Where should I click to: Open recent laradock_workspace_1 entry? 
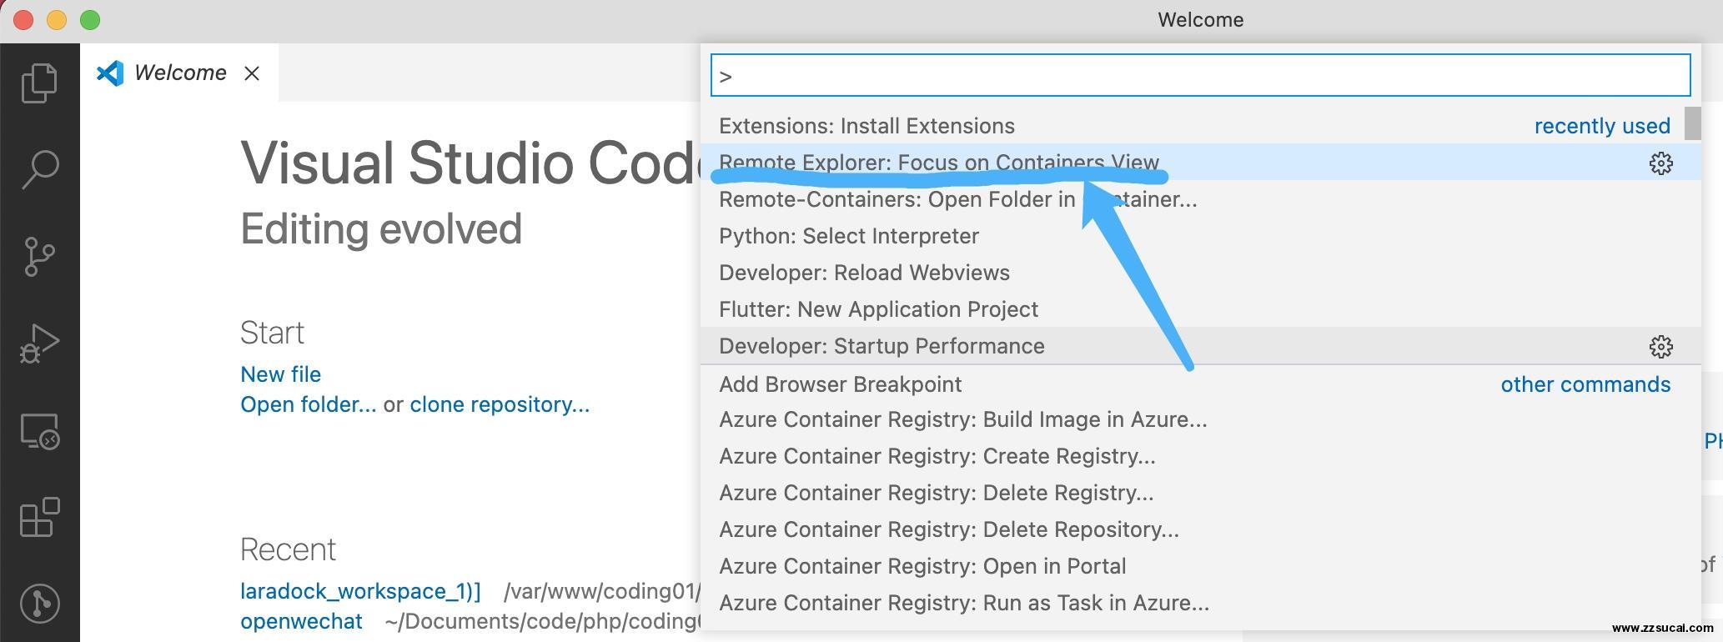[x=360, y=591]
